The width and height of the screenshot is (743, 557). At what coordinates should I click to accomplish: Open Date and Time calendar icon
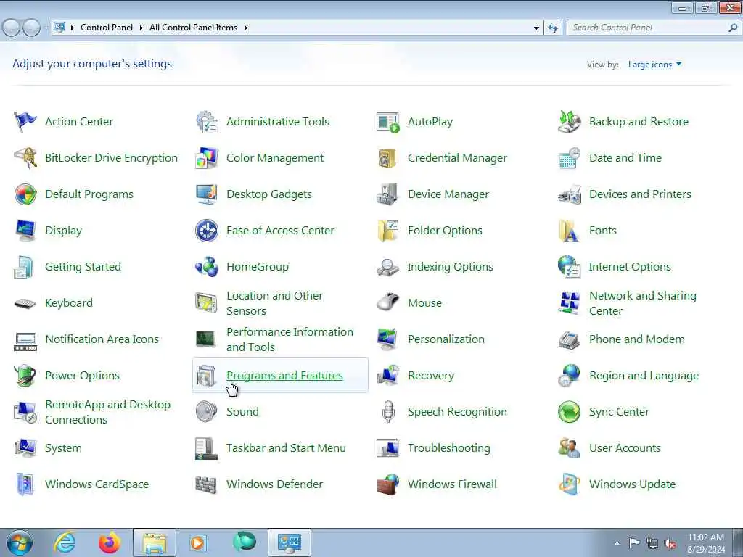coord(569,158)
